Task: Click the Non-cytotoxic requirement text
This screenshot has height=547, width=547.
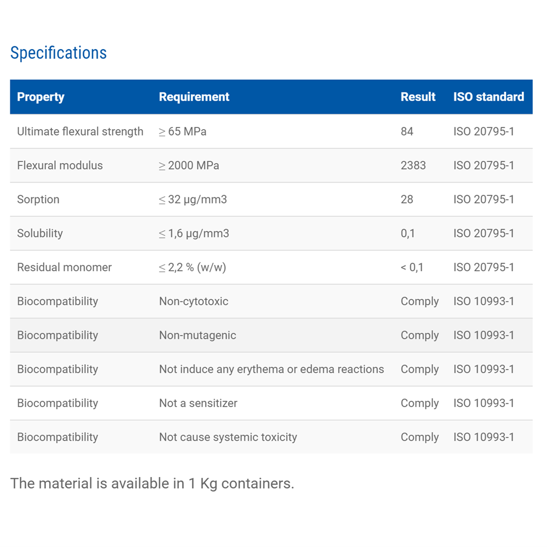Action: pos(194,301)
